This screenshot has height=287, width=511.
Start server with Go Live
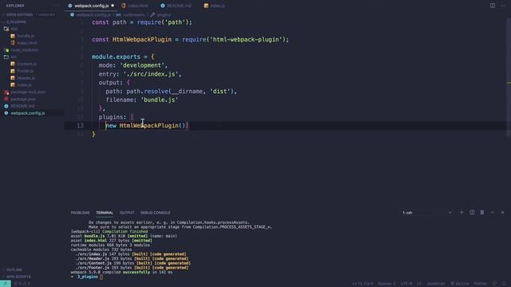[x=460, y=284]
